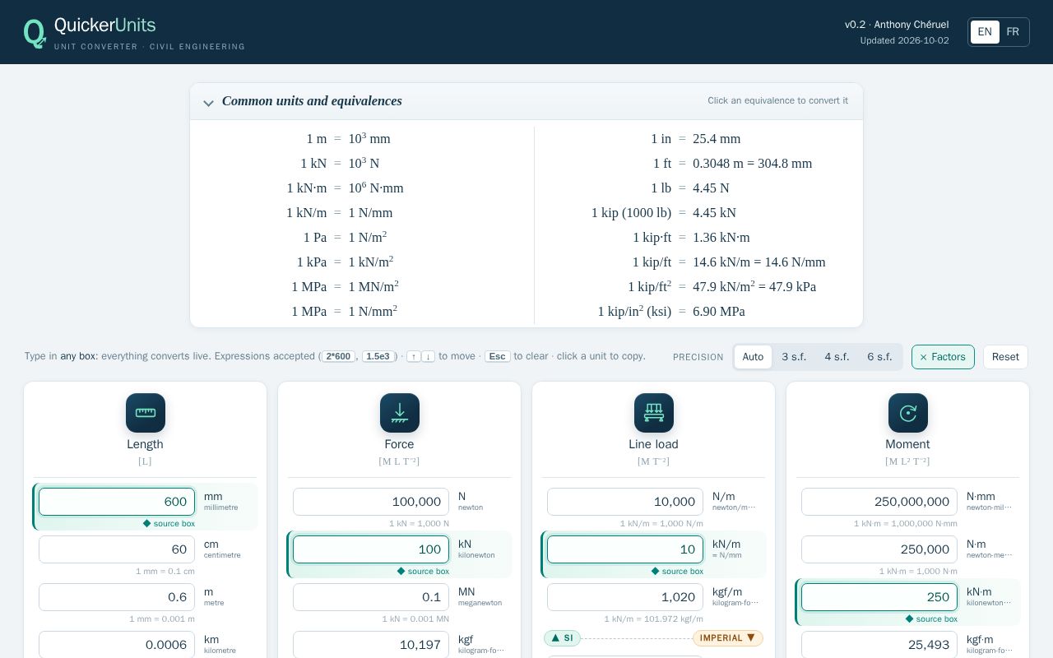
Task: Focus the centimetre input showing 60
Action: pyautogui.click(x=117, y=549)
